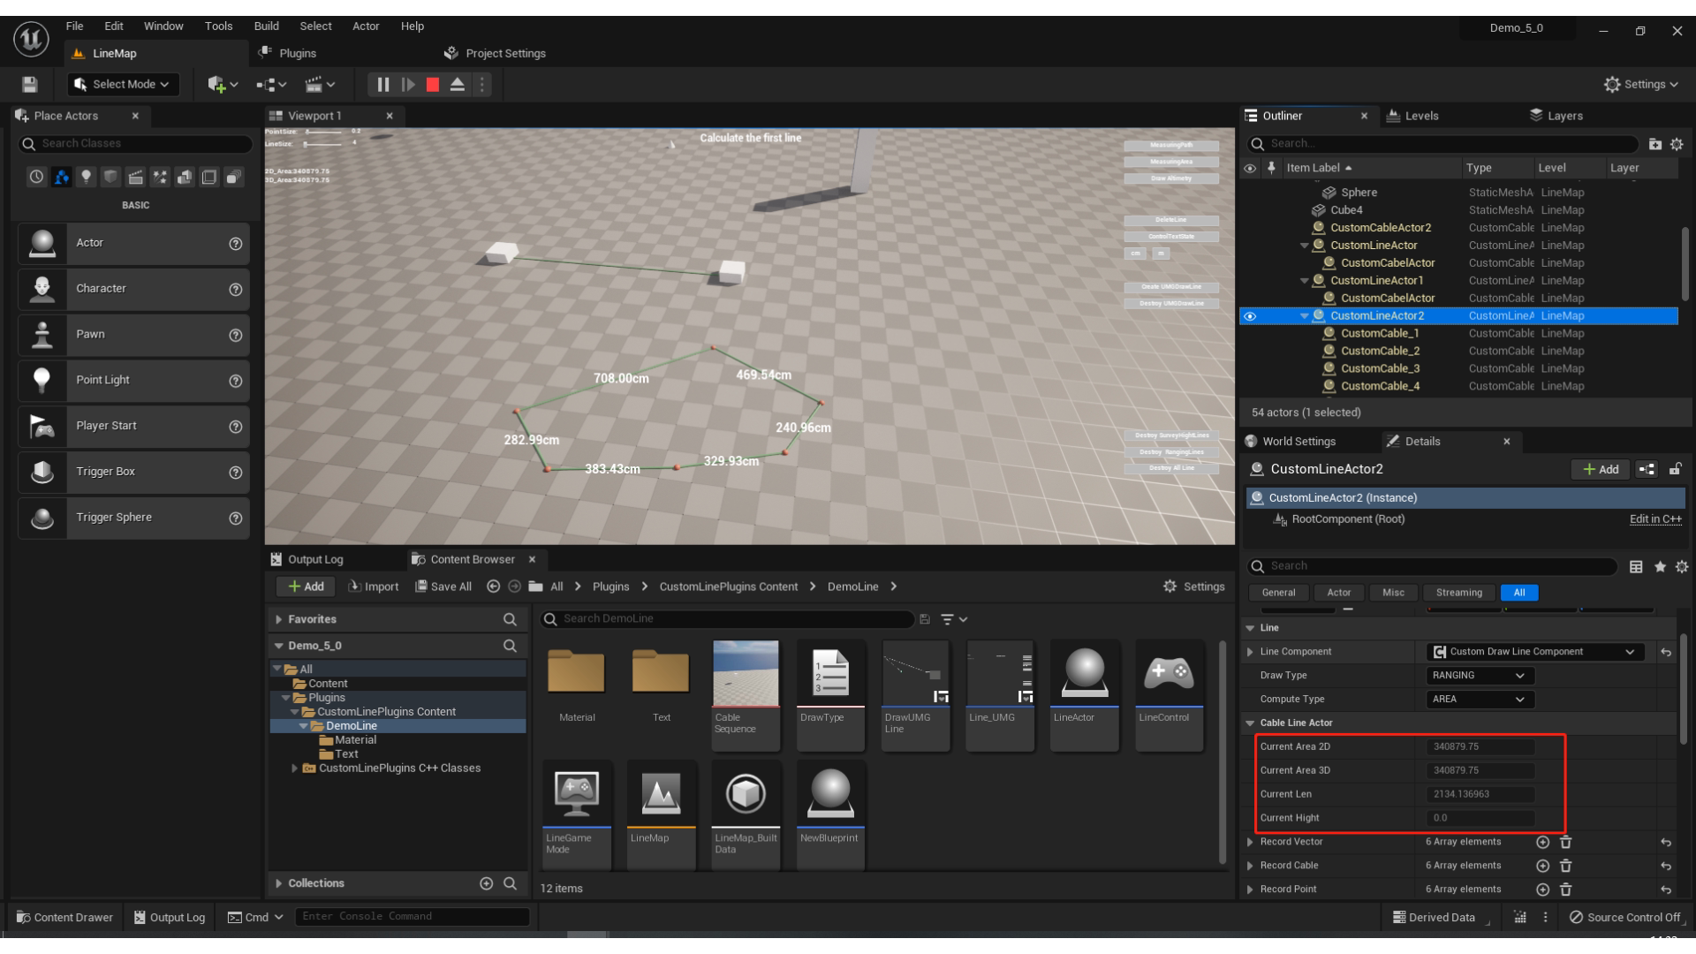The image size is (1696, 954).
Task: Lock the Details panel selection
Action: tap(1675, 469)
